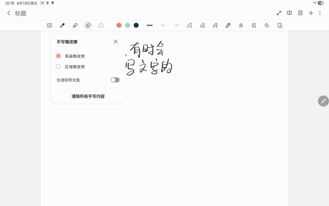Screen dimensions: 329x206
Task: Click the 标题 title field
Action: 21,14
